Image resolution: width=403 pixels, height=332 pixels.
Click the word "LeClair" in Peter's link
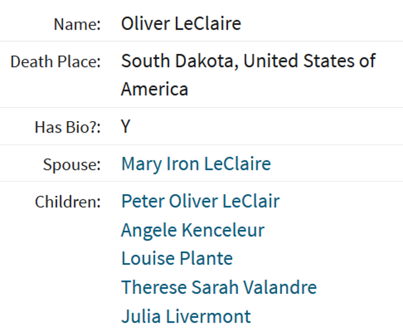click(251, 201)
